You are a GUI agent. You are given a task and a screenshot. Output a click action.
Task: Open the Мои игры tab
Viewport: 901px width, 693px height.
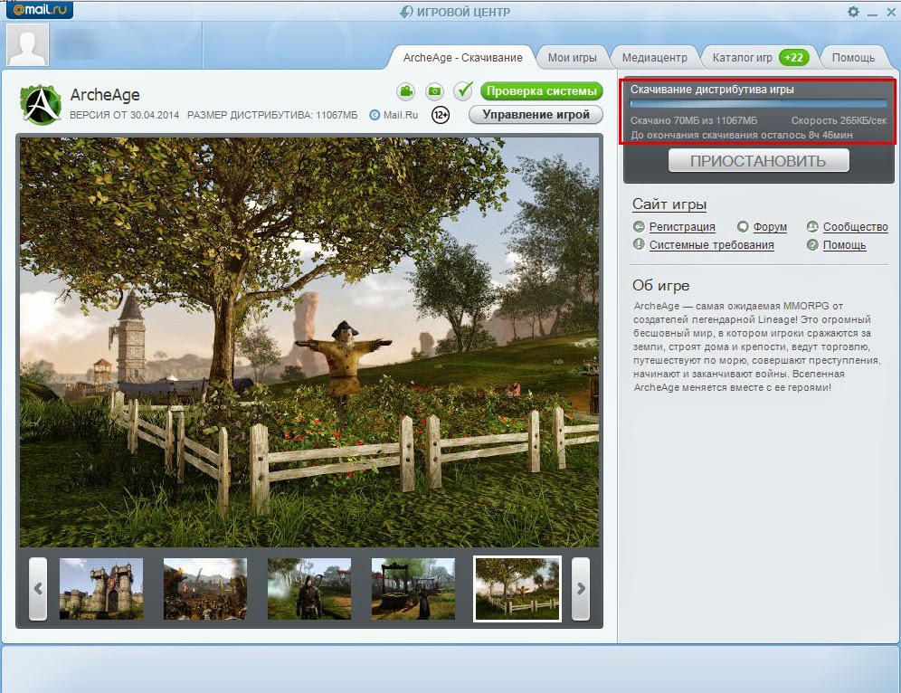click(x=572, y=58)
